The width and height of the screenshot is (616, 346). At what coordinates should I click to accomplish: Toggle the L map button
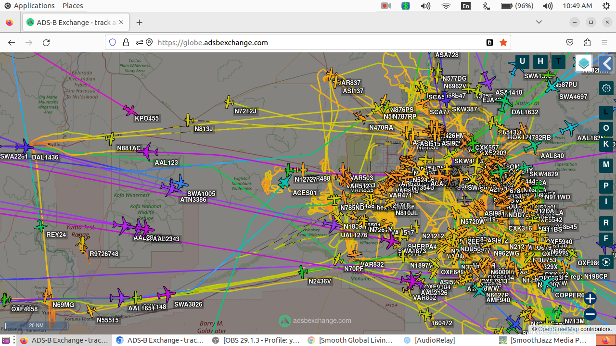point(606,112)
